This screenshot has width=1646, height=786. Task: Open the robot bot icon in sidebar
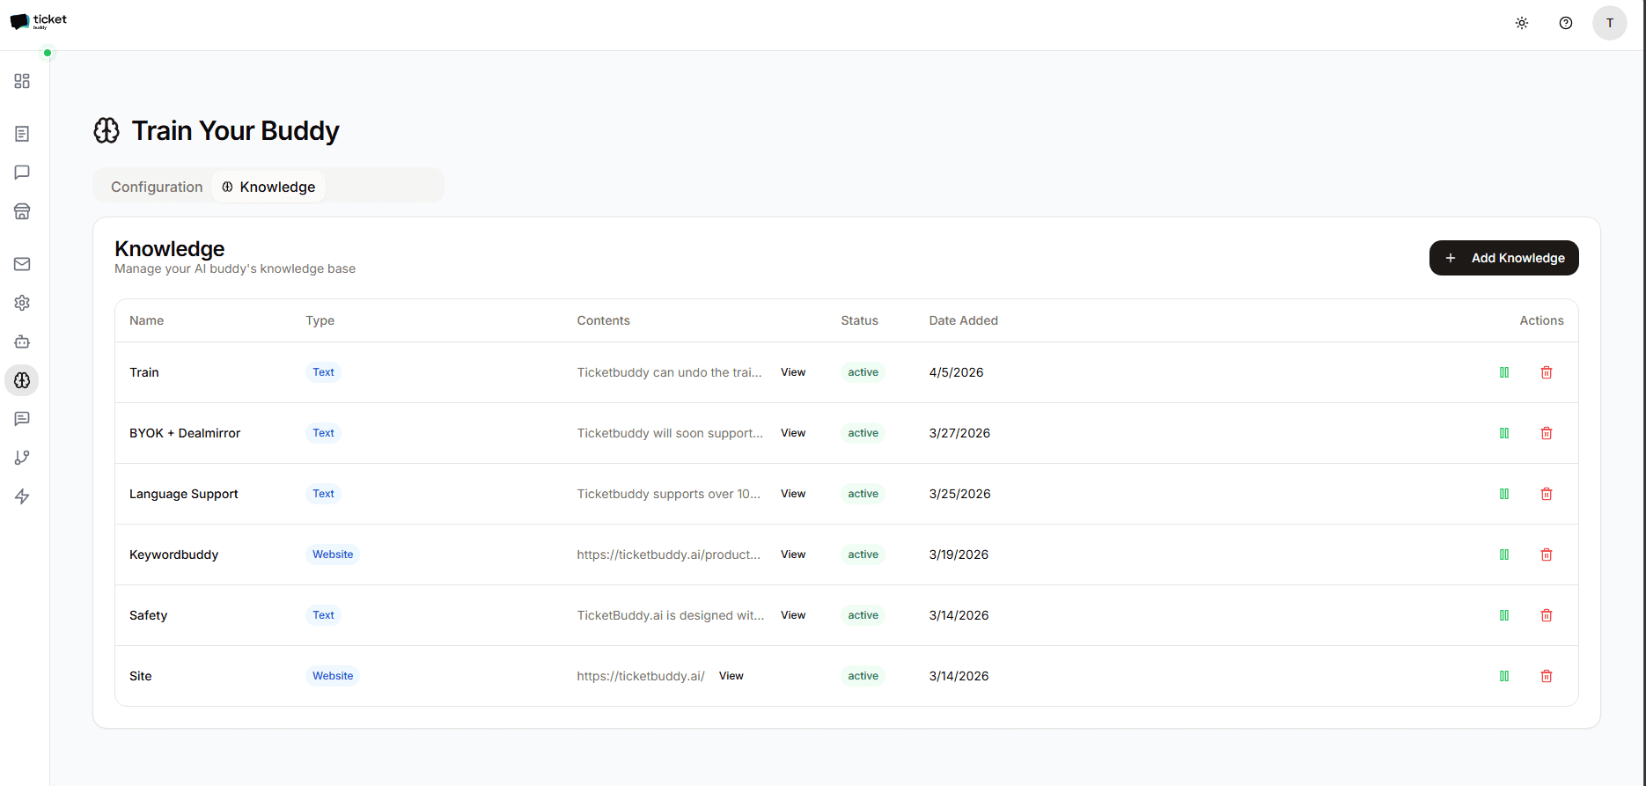[x=22, y=342]
